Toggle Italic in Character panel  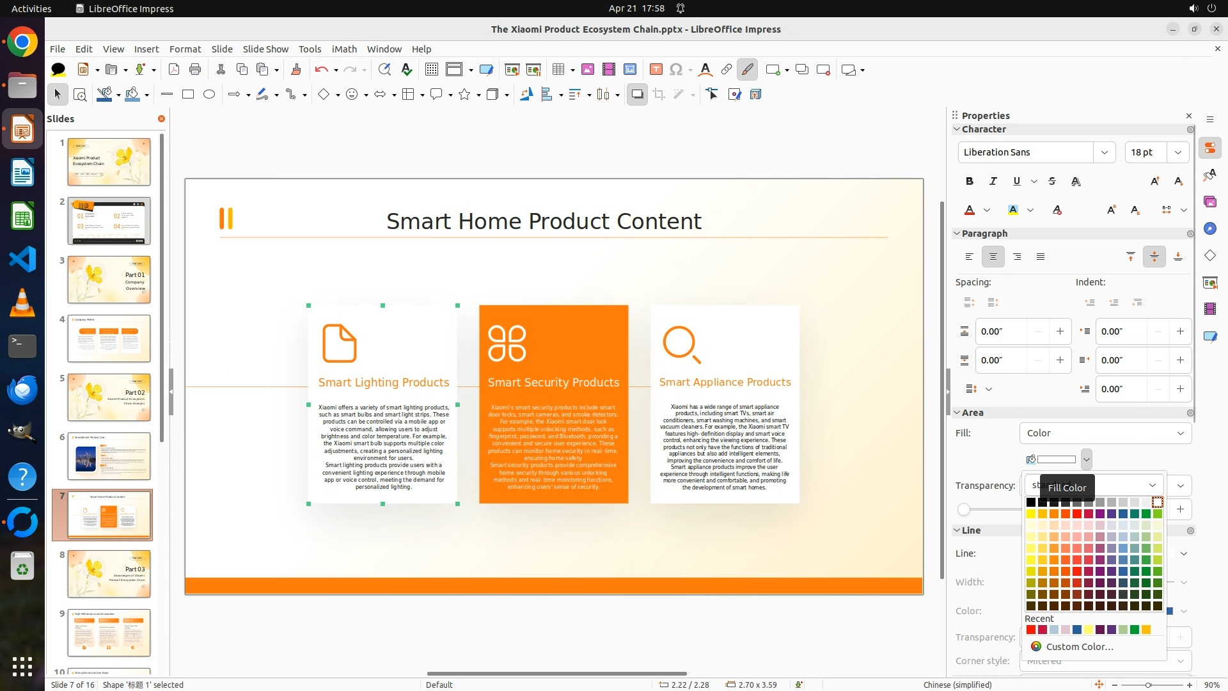click(x=993, y=182)
